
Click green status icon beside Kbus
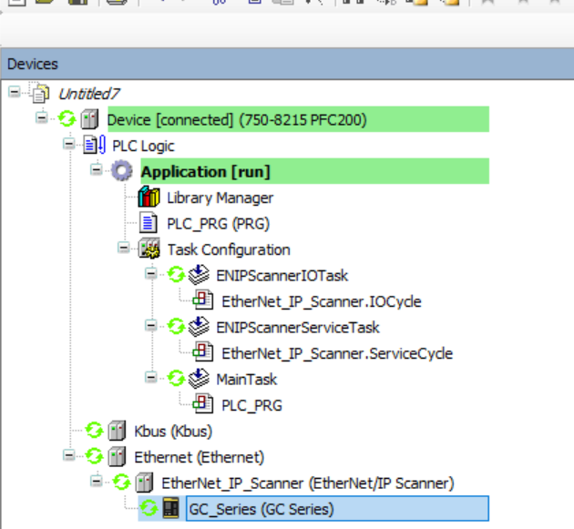(x=94, y=430)
